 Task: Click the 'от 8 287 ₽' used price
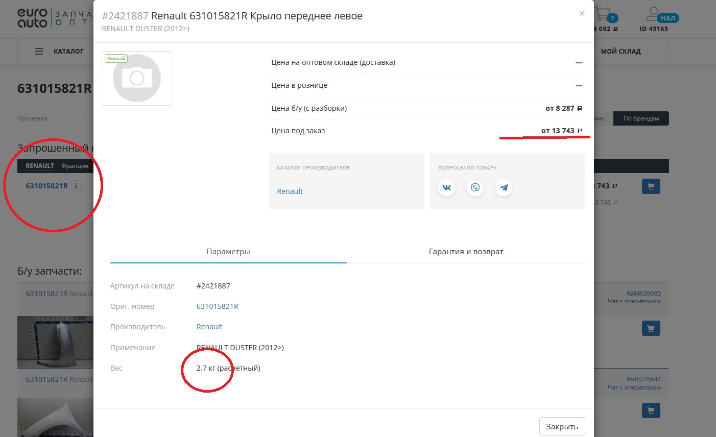click(564, 108)
